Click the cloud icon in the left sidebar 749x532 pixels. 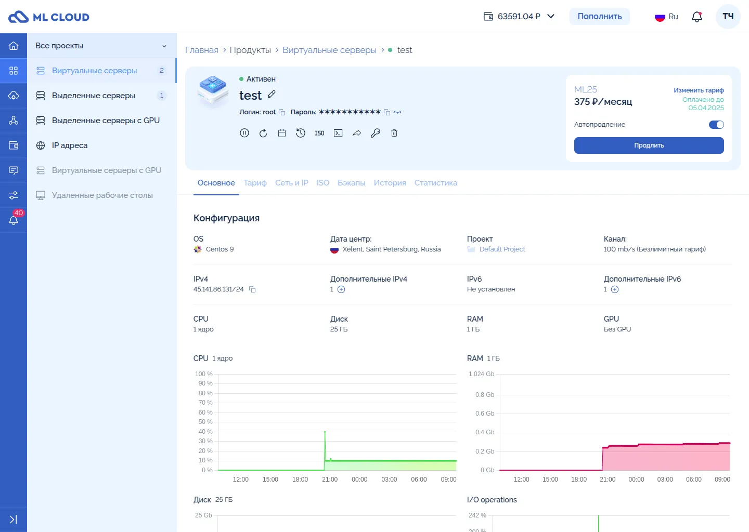pyautogui.click(x=14, y=96)
